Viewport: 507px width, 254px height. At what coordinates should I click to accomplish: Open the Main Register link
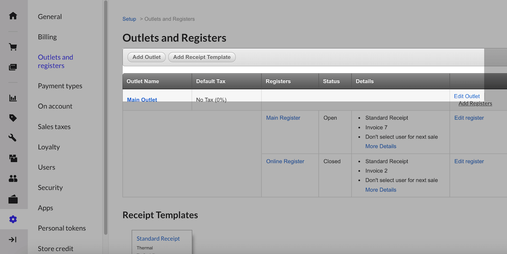pos(283,118)
